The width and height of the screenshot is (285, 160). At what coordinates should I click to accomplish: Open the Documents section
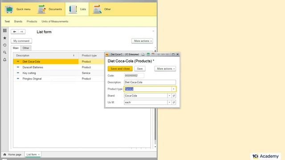click(x=49, y=9)
